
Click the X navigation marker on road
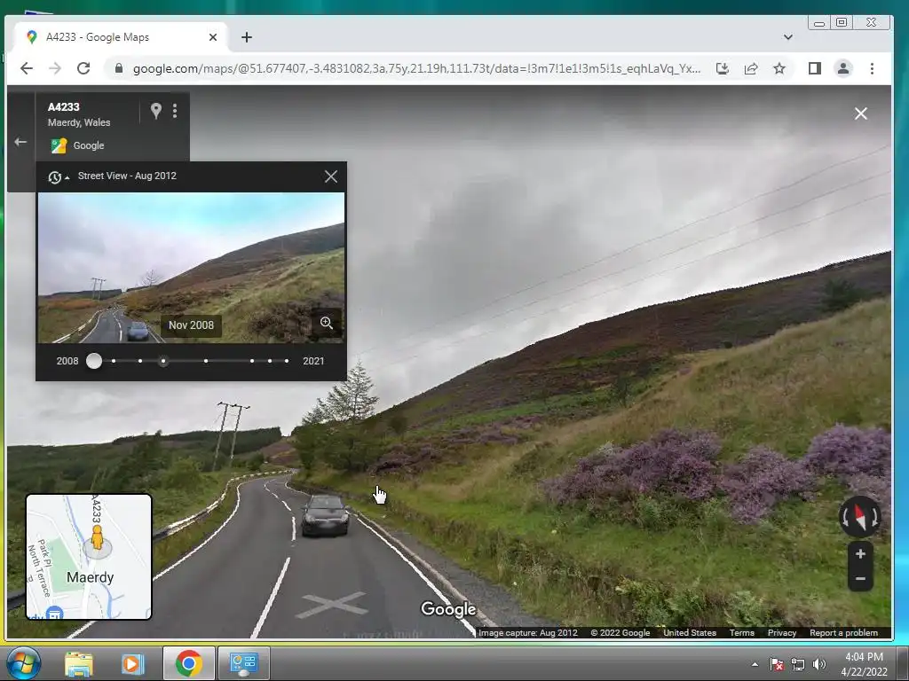pos(332,604)
